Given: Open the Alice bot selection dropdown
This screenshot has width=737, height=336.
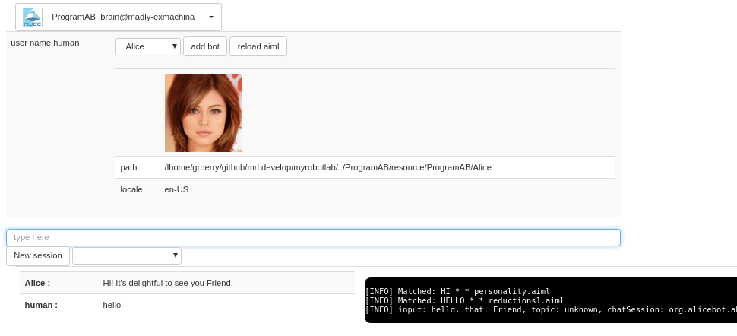Looking at the screenshot, I should coord(148,46).
